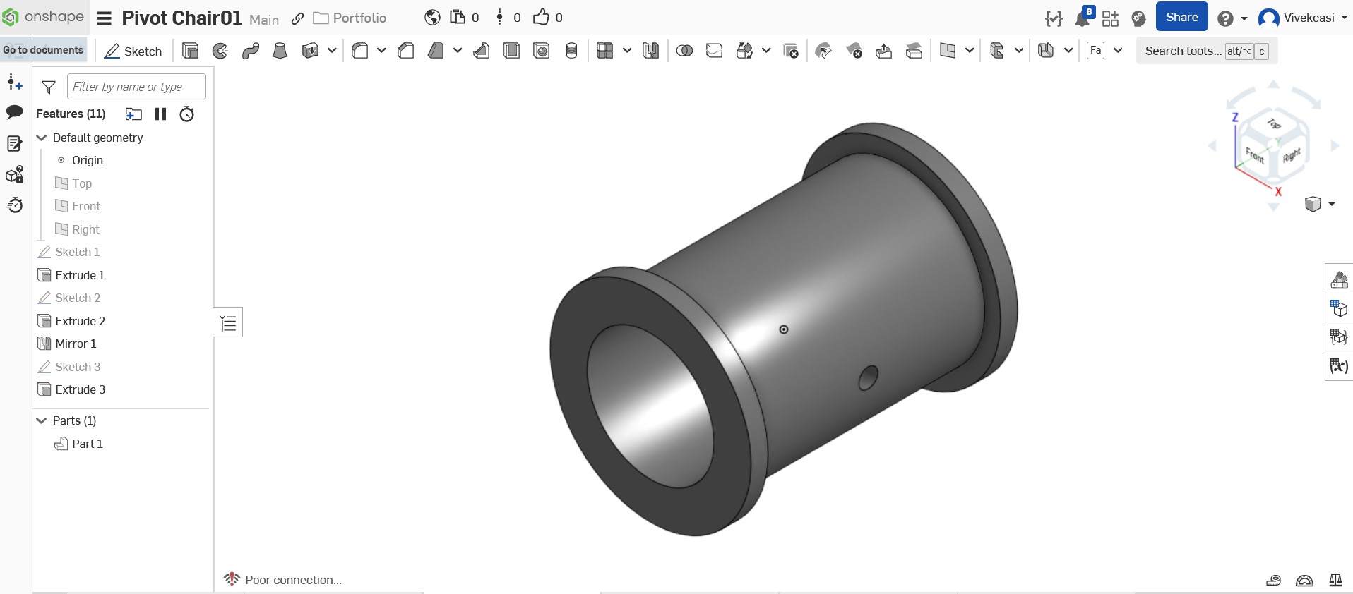Open the Boolean tool icon

684,51
